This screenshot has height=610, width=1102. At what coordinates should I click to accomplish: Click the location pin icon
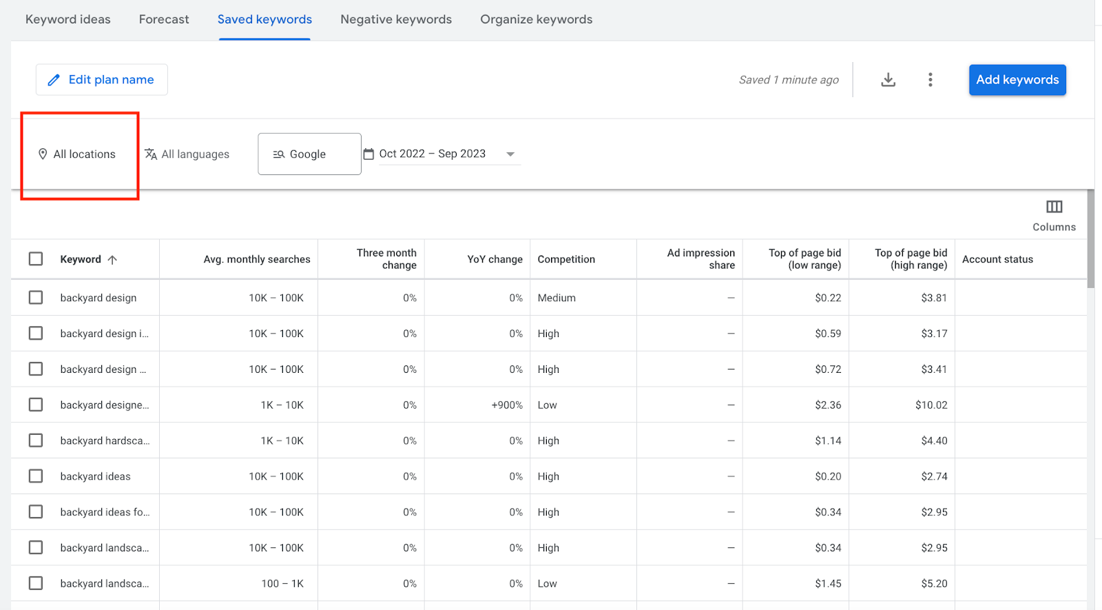pyautogui.click(x=43, y=154)
